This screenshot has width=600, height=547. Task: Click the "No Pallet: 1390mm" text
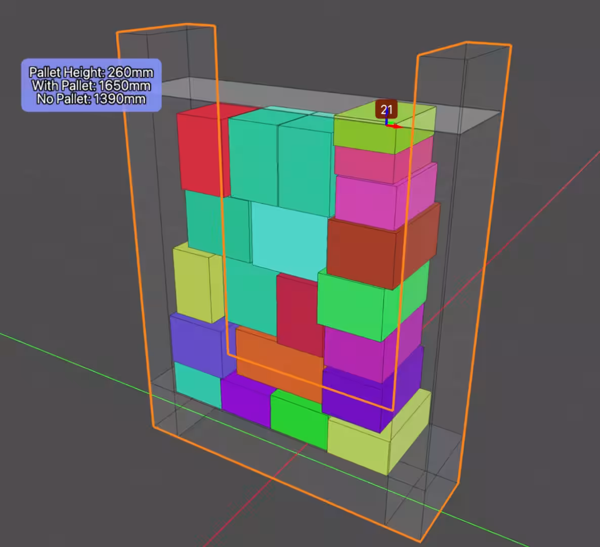91,99
